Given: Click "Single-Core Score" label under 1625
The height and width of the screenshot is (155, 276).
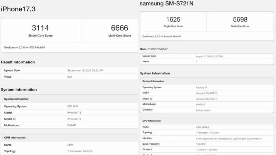Looking at the screenshot, I should 173,26.
